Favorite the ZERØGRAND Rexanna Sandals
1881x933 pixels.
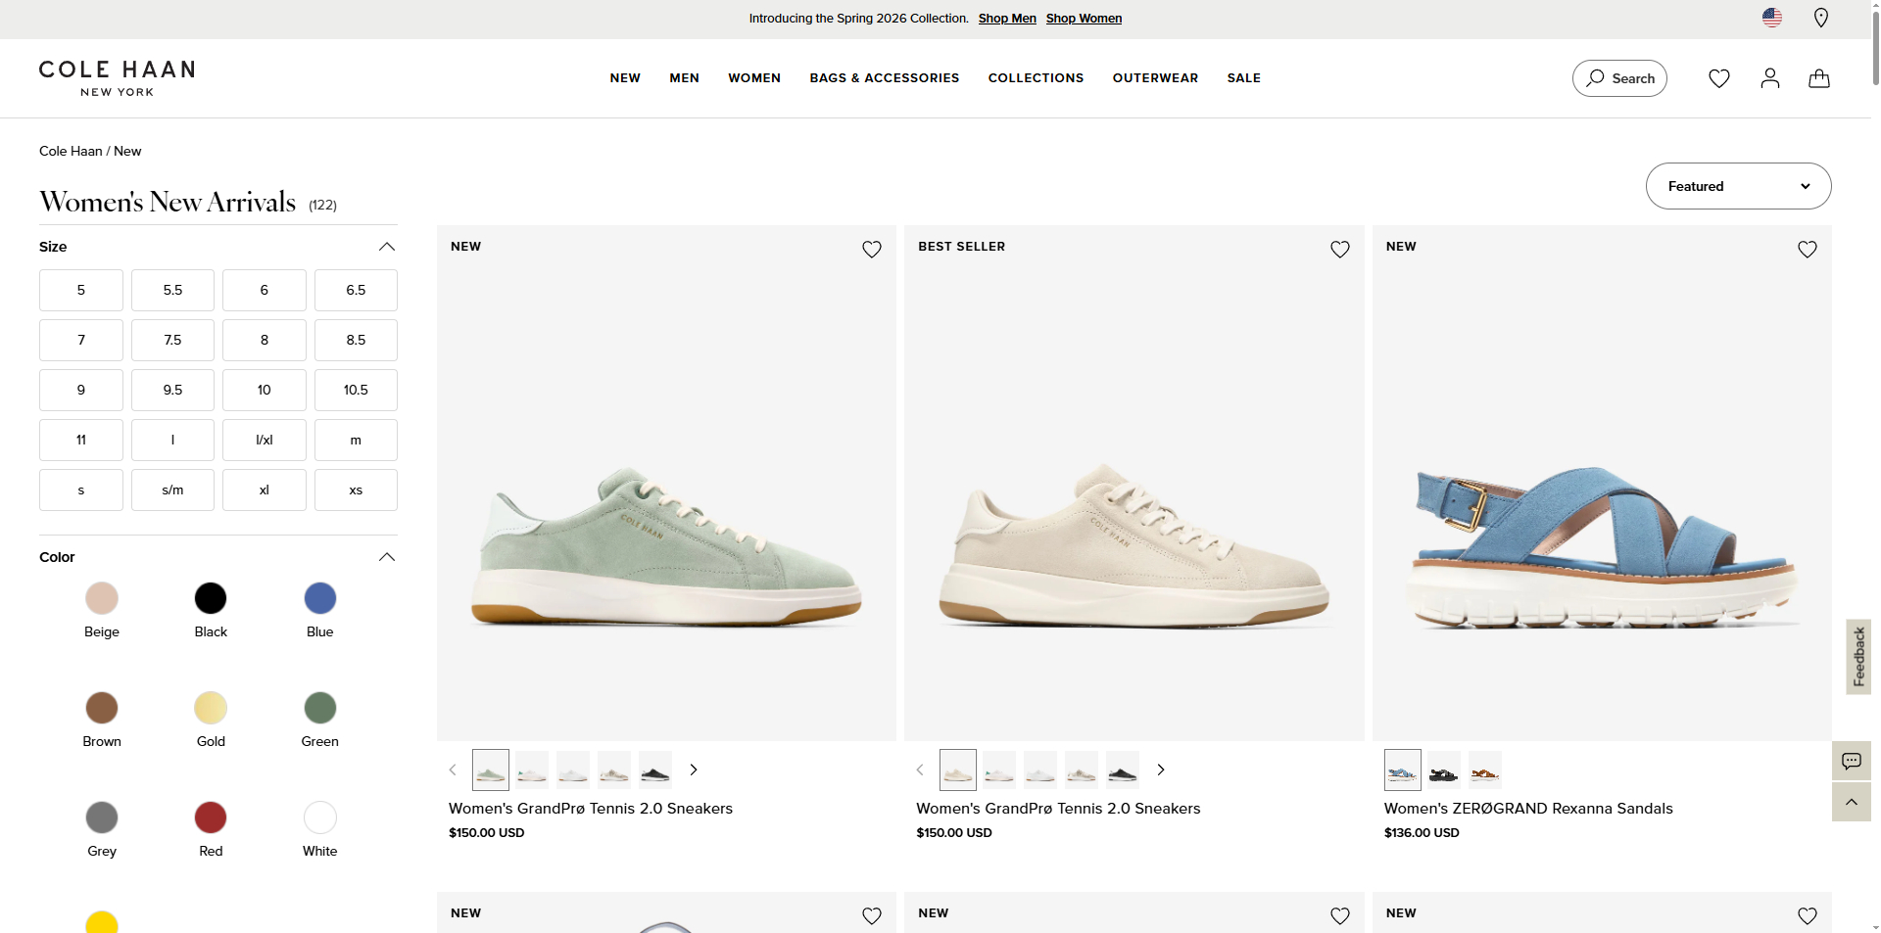tap(1807, 249)
